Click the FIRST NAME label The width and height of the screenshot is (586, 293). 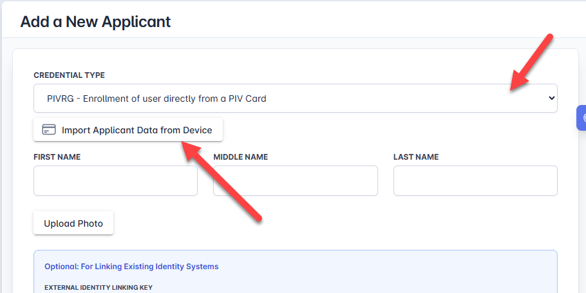click(57, 157)
